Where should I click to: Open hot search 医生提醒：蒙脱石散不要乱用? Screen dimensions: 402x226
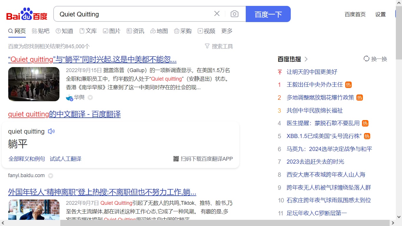[323, 123]
